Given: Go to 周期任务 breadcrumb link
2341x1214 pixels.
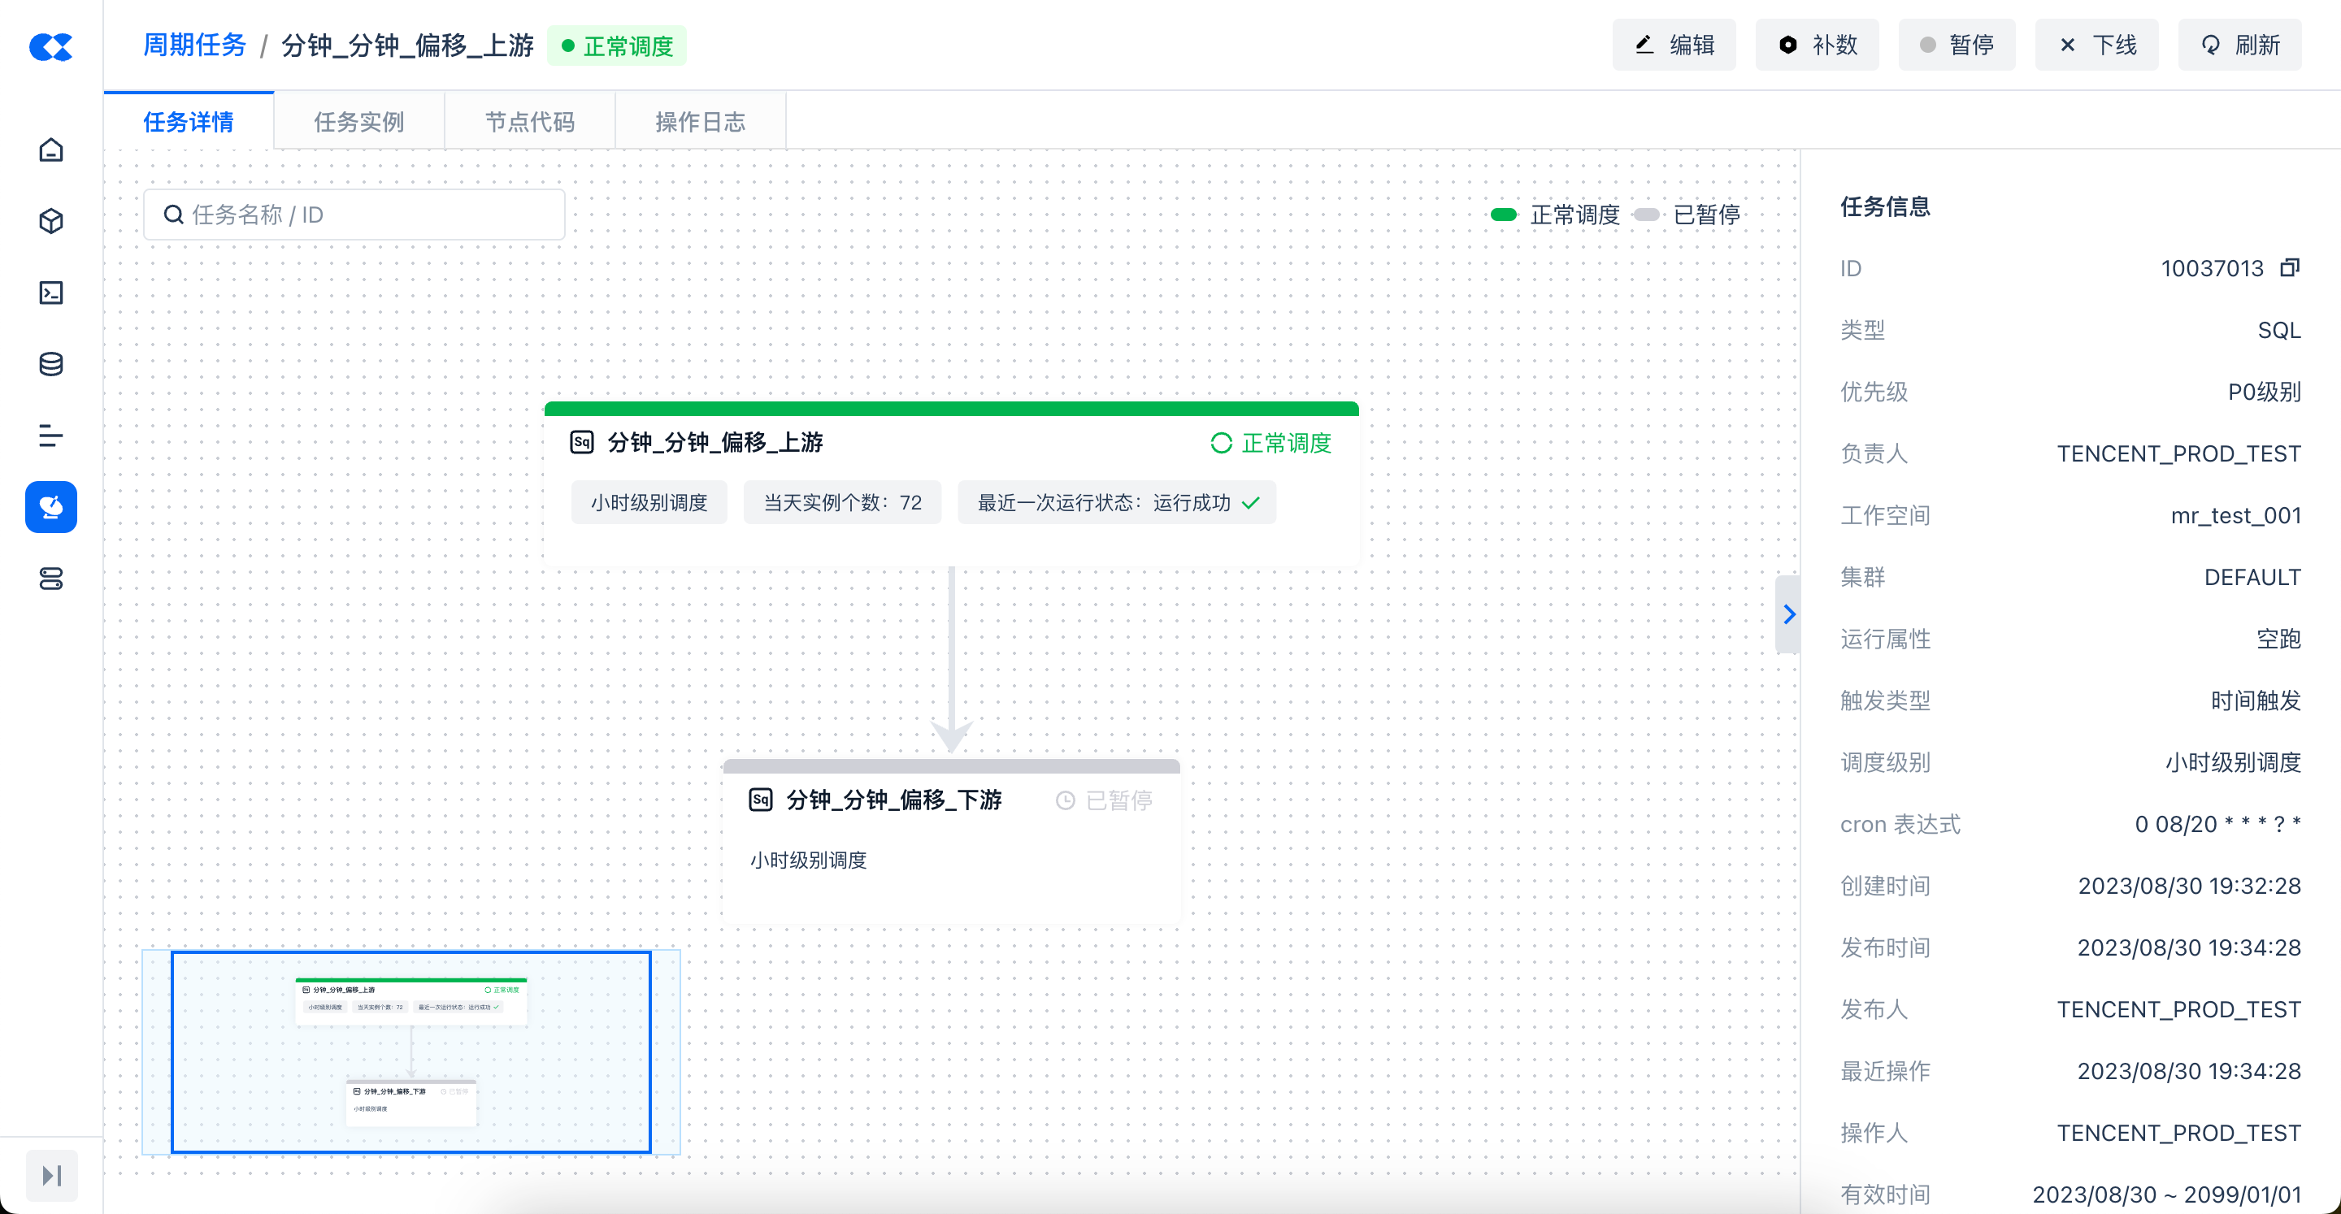Looking at the screenshot, I should (194, 46).
